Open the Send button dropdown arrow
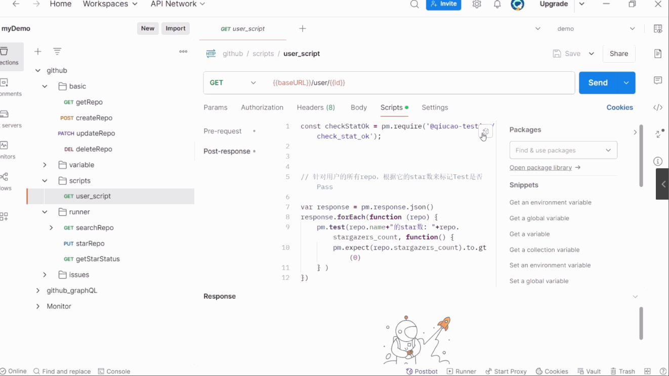 626,83
